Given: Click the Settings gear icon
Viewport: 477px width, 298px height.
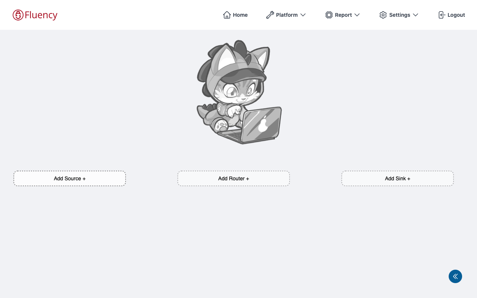Looking at the screenshot, I should [x=383, y=15].
